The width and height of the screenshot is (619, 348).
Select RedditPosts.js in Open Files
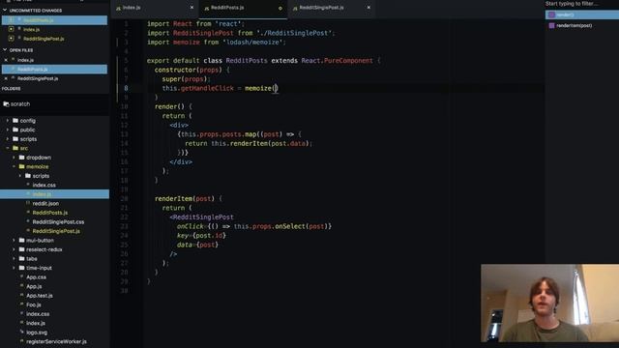pos(54,70)
